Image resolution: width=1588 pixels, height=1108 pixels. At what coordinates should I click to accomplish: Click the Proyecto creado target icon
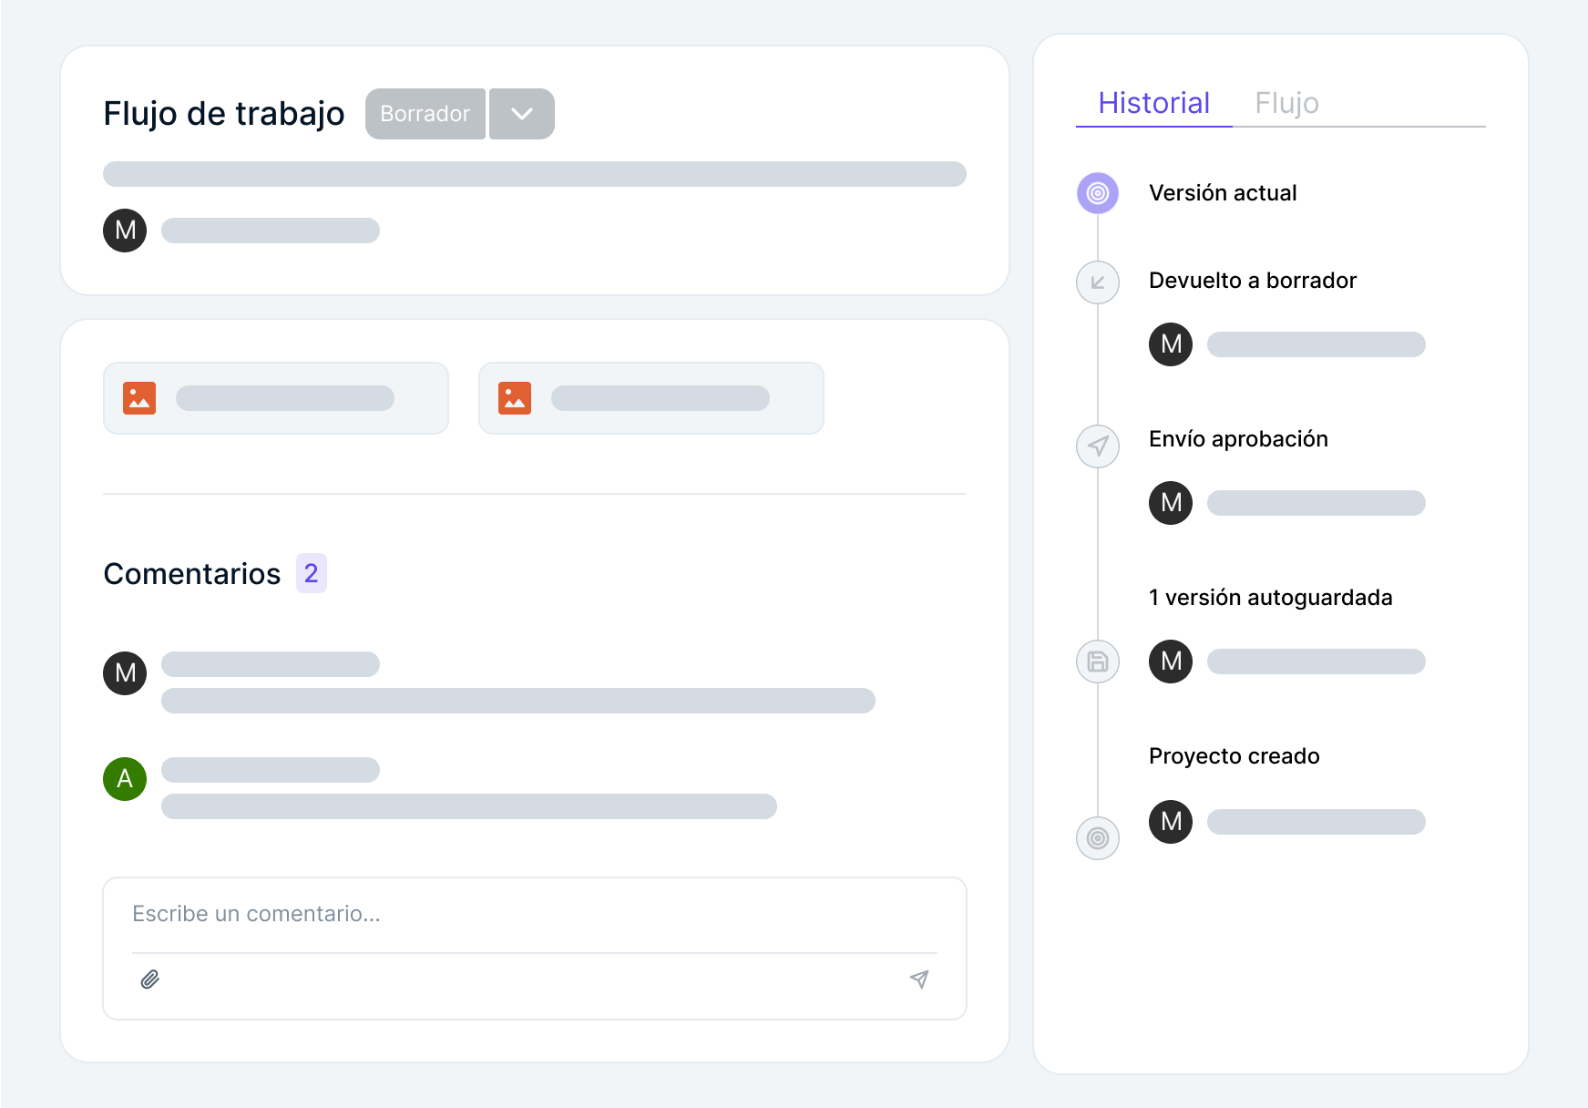click(x=1098, y=838)
